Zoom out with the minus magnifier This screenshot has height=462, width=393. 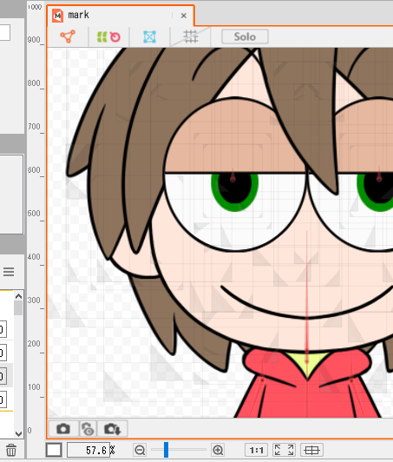coord(140,450)
